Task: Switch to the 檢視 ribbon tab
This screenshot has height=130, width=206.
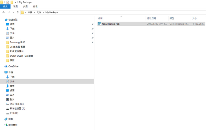Action: pos(35,7)
